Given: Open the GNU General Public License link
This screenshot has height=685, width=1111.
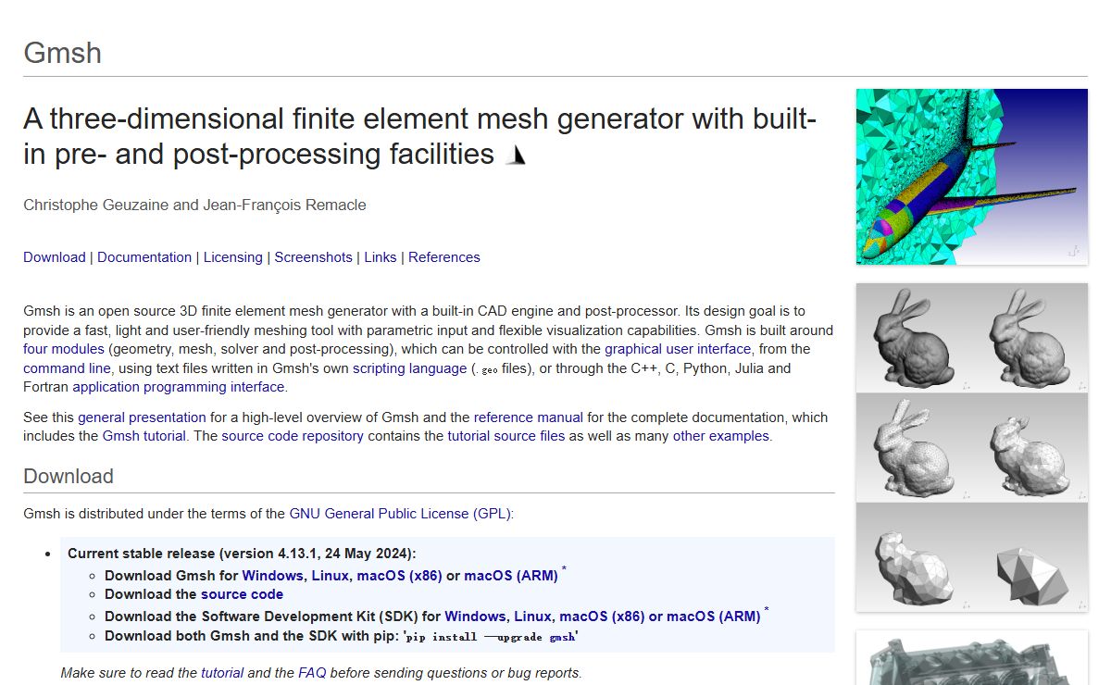Looking at the screenshot, I should [x=400, y=514].
